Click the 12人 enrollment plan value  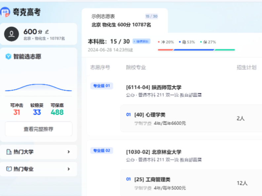[242, 183]
